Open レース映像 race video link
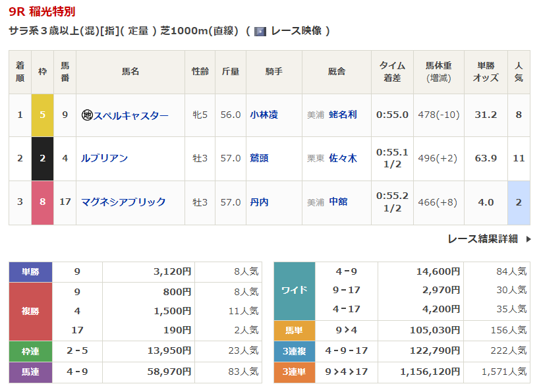The height and width of the screenshot is (390, 541). pyautogui.click(x=296, y=31)
